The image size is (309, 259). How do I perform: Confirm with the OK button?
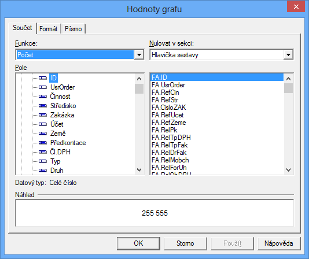138,243
